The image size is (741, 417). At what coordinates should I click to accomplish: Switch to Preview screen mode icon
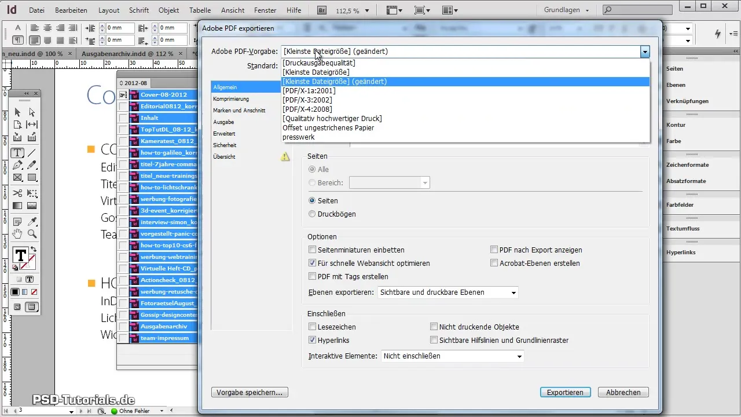point(32,306)
